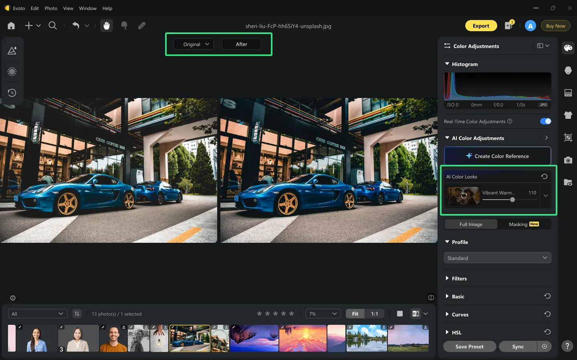Switch to Color Adjustments palette panel
Image resolution: width=577 pixels, height=360 pixels.
[568, 48]
